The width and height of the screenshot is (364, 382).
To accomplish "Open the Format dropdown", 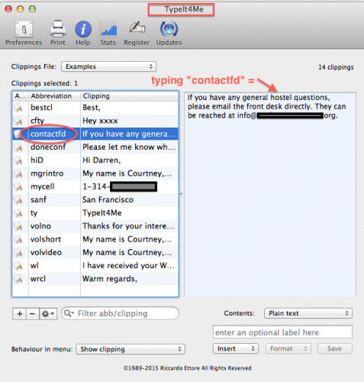I will pos(288,348).
